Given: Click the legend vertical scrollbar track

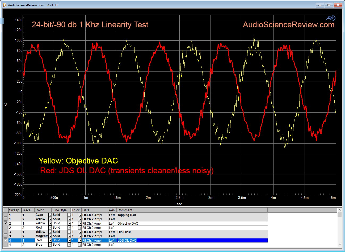Looking at the screenshot, I should tap(339, 230).
